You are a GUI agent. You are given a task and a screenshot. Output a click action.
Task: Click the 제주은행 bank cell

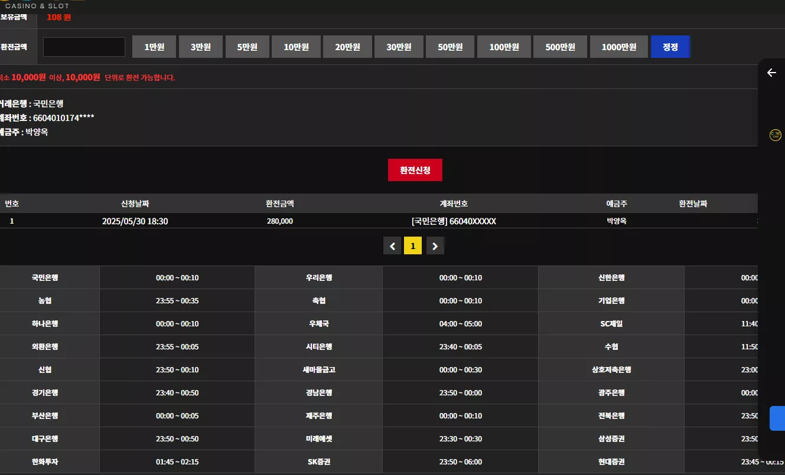pos(319,416)
